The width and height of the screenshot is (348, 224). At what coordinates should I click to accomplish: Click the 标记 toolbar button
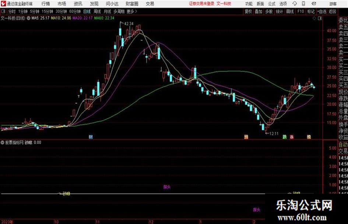pyautogui.click(x=311, y=11)
